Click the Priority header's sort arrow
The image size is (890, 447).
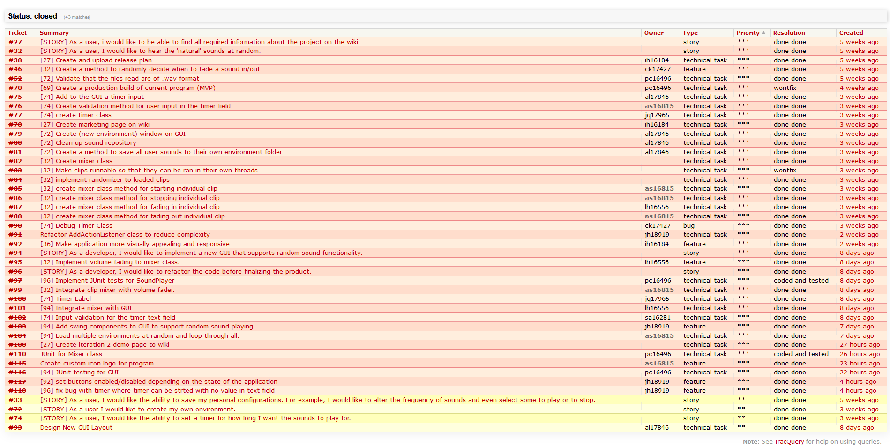(x=763, y=33)
